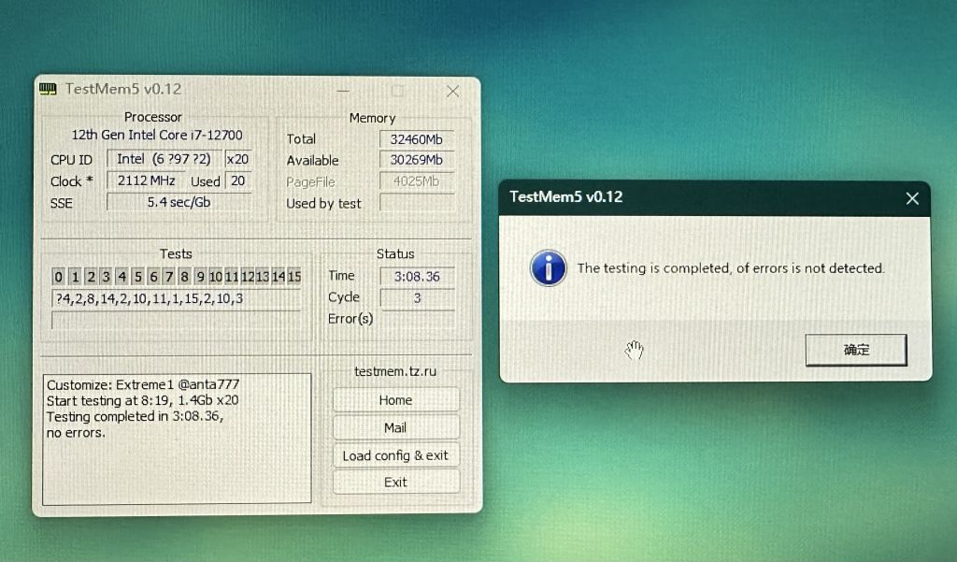Click the Available memory field showing 30269Mb
Image resolution: width=957 pixels, height=562 pixels.
417,161
